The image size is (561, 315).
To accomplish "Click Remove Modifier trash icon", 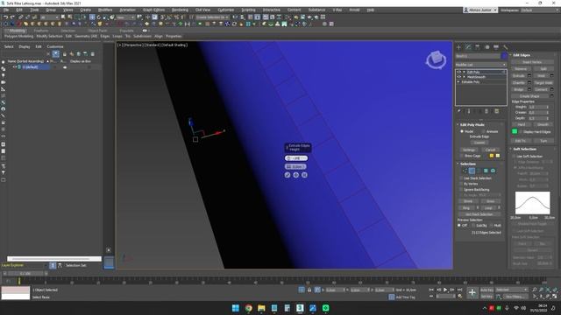I will 486,111.
